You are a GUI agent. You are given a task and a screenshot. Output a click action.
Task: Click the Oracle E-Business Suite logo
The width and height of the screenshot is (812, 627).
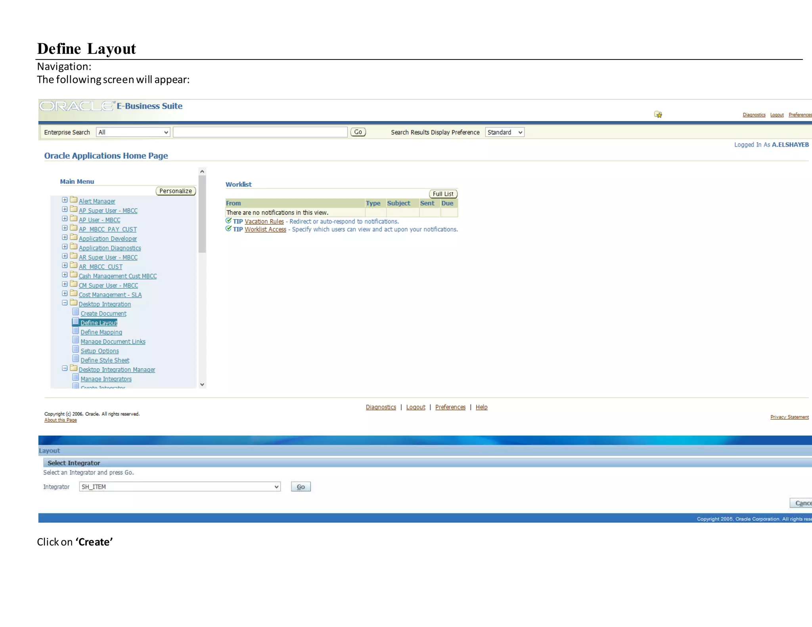click(x=111, y=106)
